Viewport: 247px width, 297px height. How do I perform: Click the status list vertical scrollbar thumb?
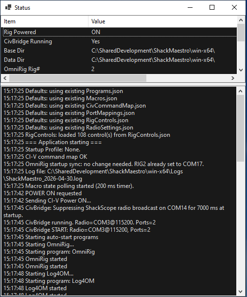[241, 33]
